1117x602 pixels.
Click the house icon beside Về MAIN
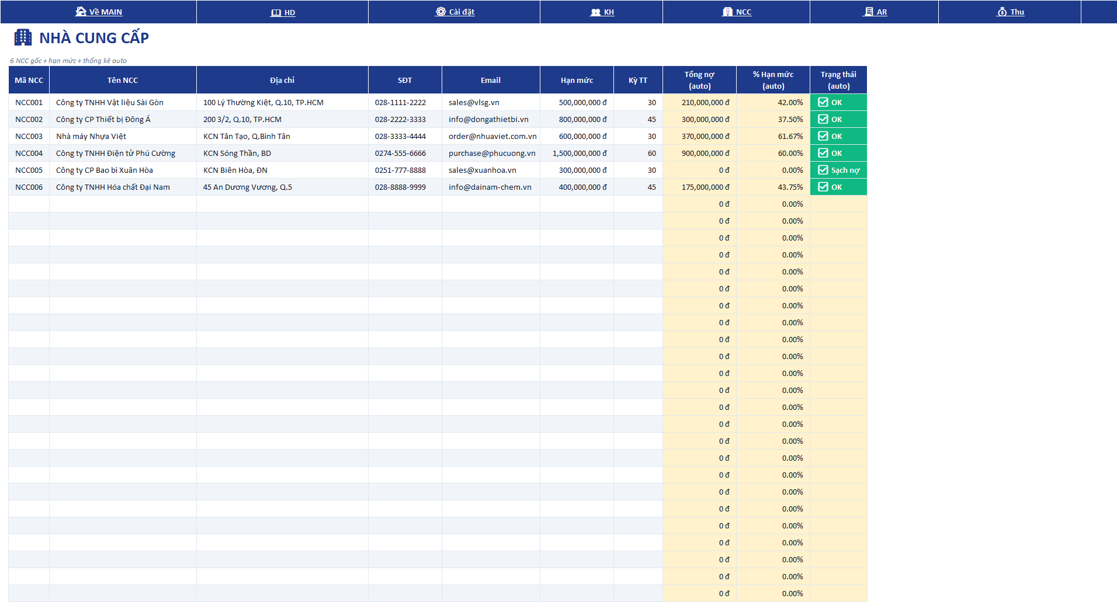81,12
